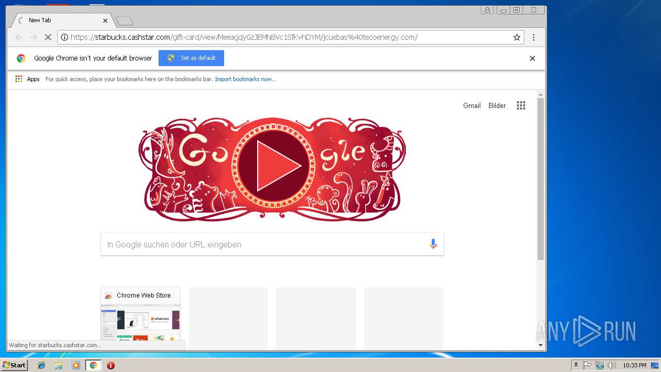661x372 pixels.
Task: Click the network tray icon
Action: 600,365
